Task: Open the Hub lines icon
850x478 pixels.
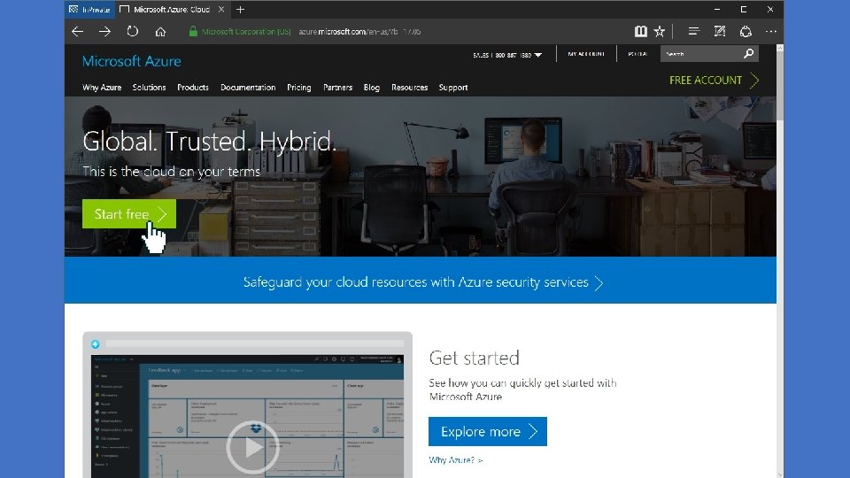Action: [693, 32]
